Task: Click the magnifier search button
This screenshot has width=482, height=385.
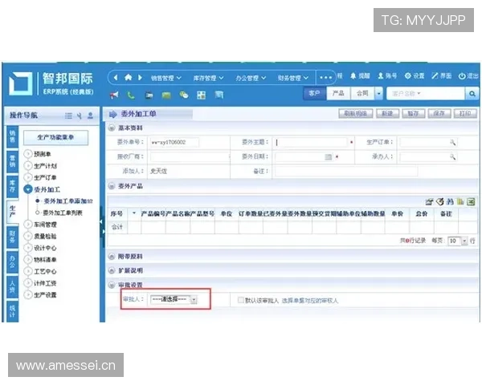Action: click(472, 94)
